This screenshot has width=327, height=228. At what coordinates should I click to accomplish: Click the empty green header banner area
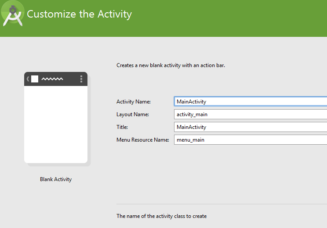click(229, 18)
